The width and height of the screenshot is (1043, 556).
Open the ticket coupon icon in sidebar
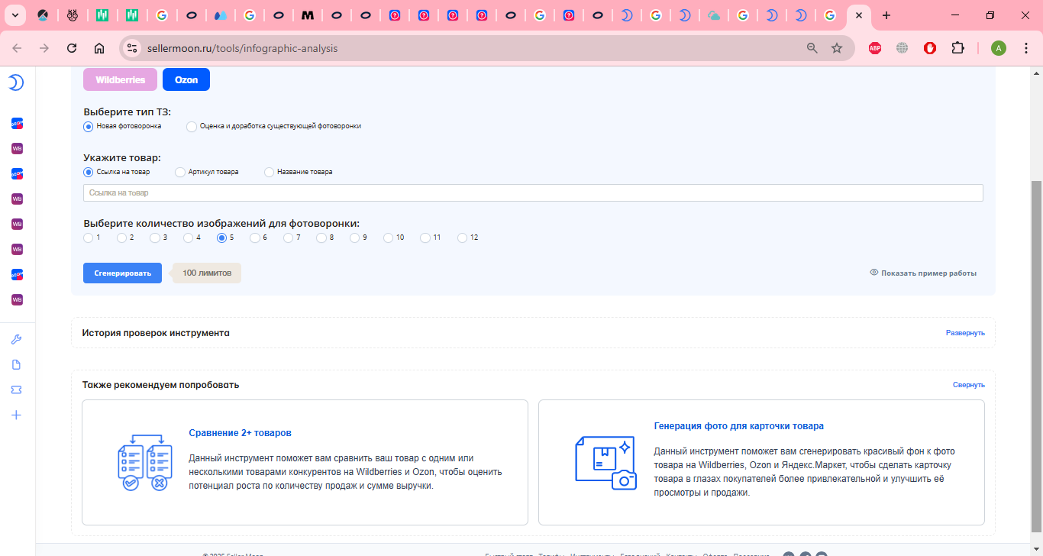point(17,390)
